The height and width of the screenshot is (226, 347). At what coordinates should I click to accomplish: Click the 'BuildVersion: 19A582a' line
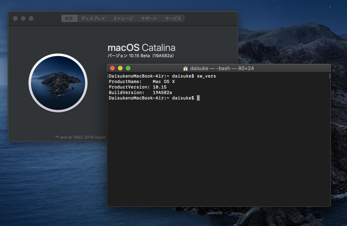tap(140, 93)
